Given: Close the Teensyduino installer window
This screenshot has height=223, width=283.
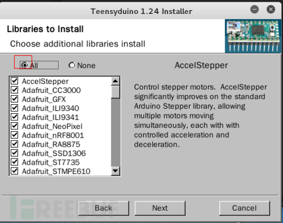Looking at the screenshot, I should pyautogui.click(x=271, y=9).
